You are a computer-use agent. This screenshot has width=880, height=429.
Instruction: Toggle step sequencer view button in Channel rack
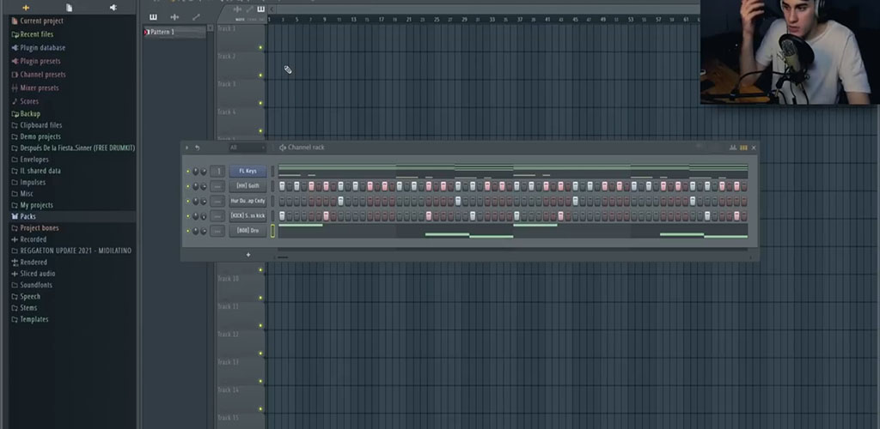743,148
